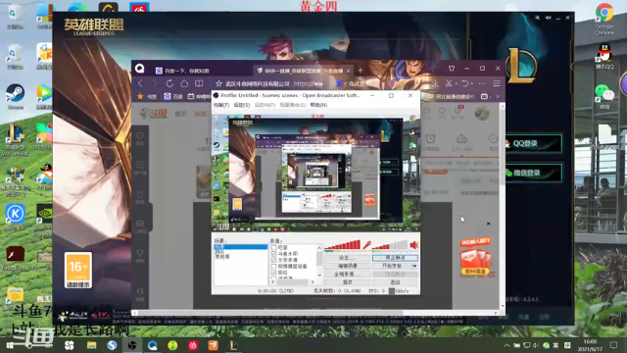
Task: Bookmark page with star icon in address bar
Action: (218, 83)
